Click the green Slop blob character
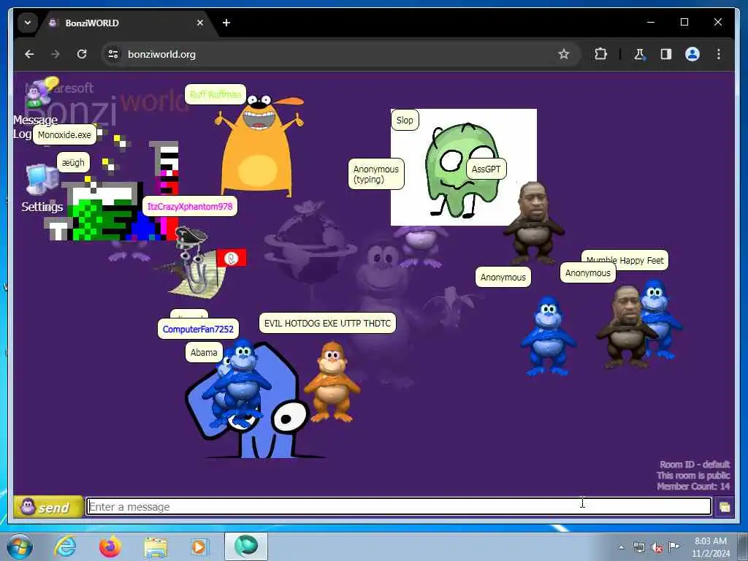748x561 pixels. [x=462, y=171]
